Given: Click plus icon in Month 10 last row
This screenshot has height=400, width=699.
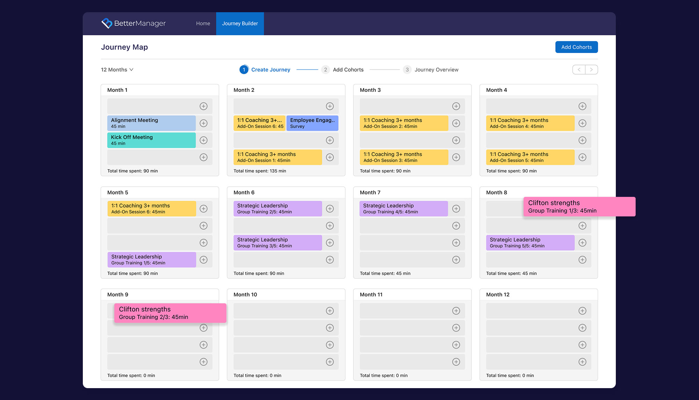Looking at the screenshot, I should tap(330, 362).
